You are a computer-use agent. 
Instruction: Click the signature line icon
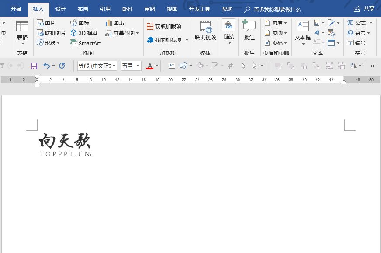pyautogui.click(x=331, y=23)
